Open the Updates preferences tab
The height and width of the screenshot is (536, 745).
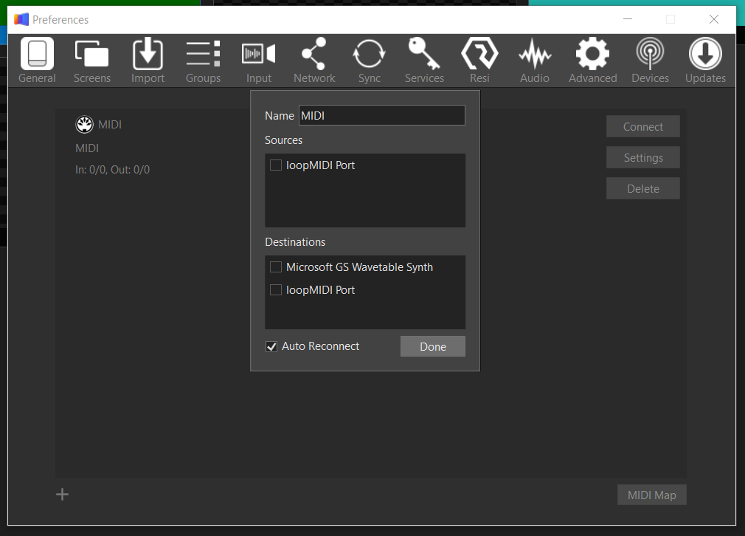(705, 61)
